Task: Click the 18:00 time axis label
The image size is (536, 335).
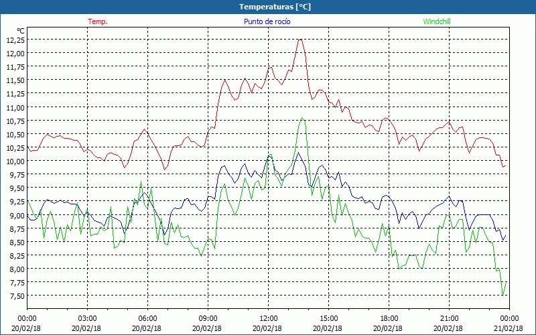Action: click(389, 319)
